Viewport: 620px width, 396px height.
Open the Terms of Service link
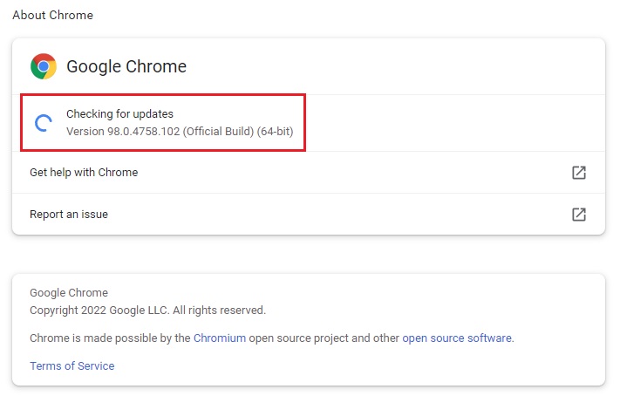pos(72,366)
